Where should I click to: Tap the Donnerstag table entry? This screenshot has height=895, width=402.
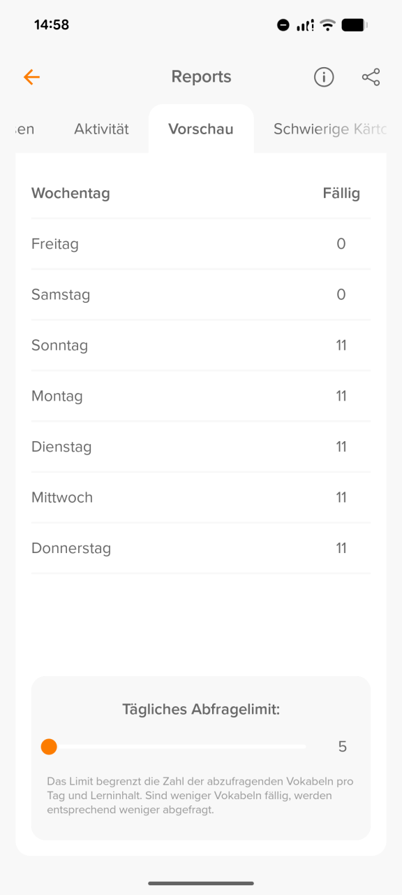point(201,548)
